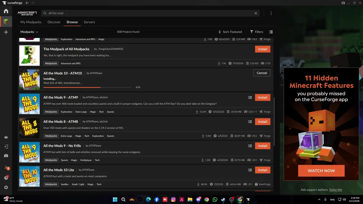Switch to the Servers tab
The width and height of the screenshot is (363, 204).
(89, 22)
